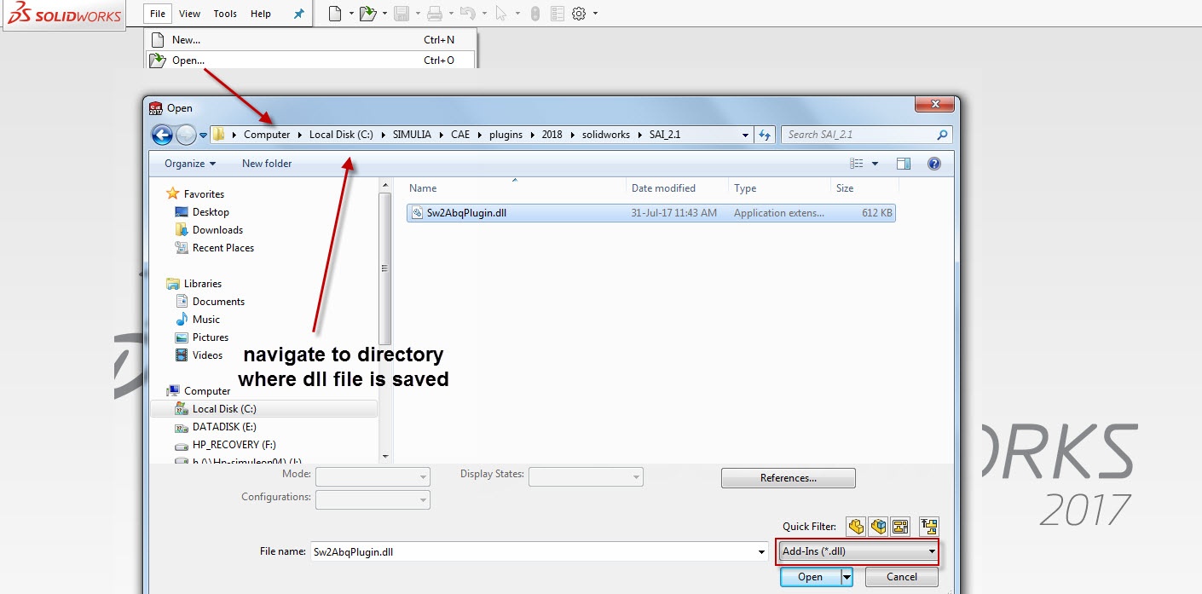Select the filter parts Quick Filter icon
The height and width of the screenshot is (594, 1202).
pyautogui.click(x=856, y=527)
